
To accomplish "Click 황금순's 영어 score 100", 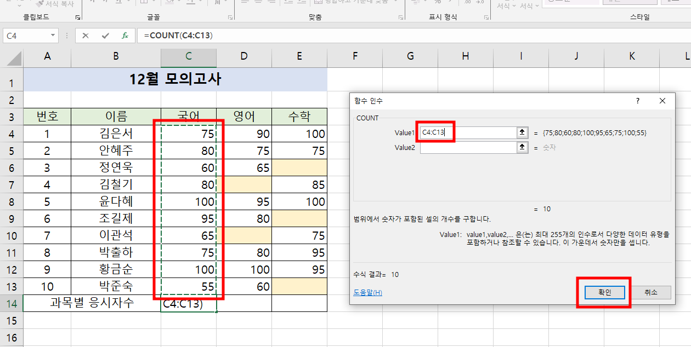I will 244,269.
